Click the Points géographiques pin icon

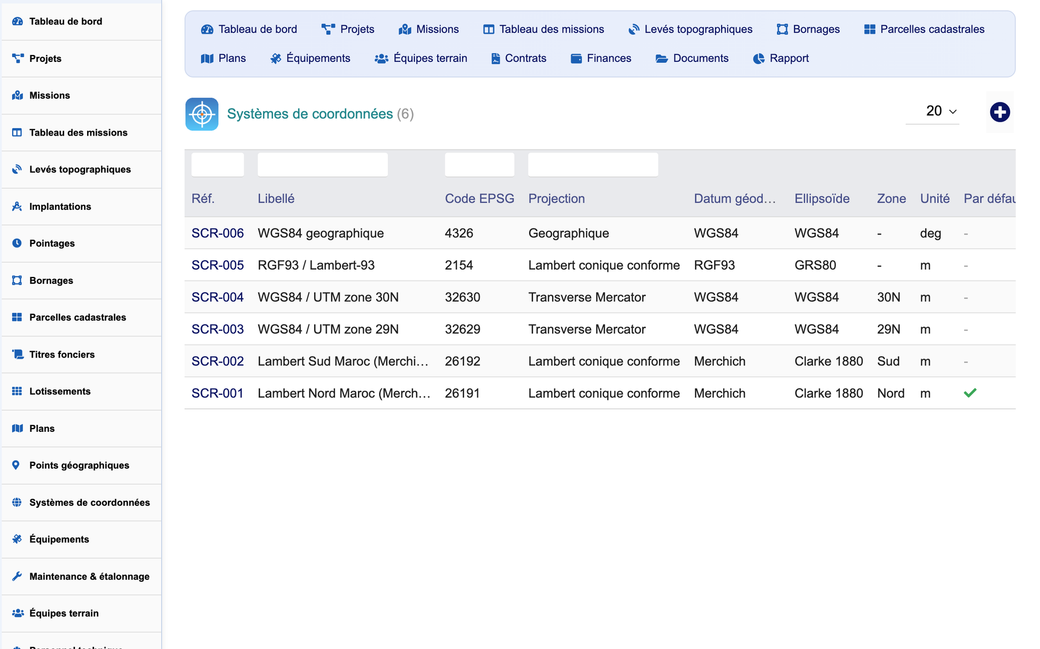[16, 465]
